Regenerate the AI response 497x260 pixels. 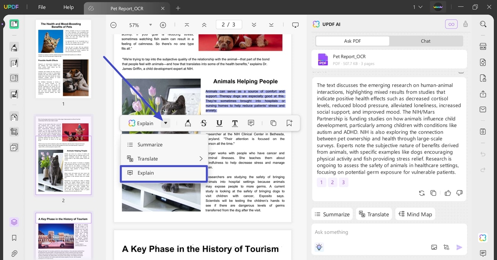coord(422,193)
